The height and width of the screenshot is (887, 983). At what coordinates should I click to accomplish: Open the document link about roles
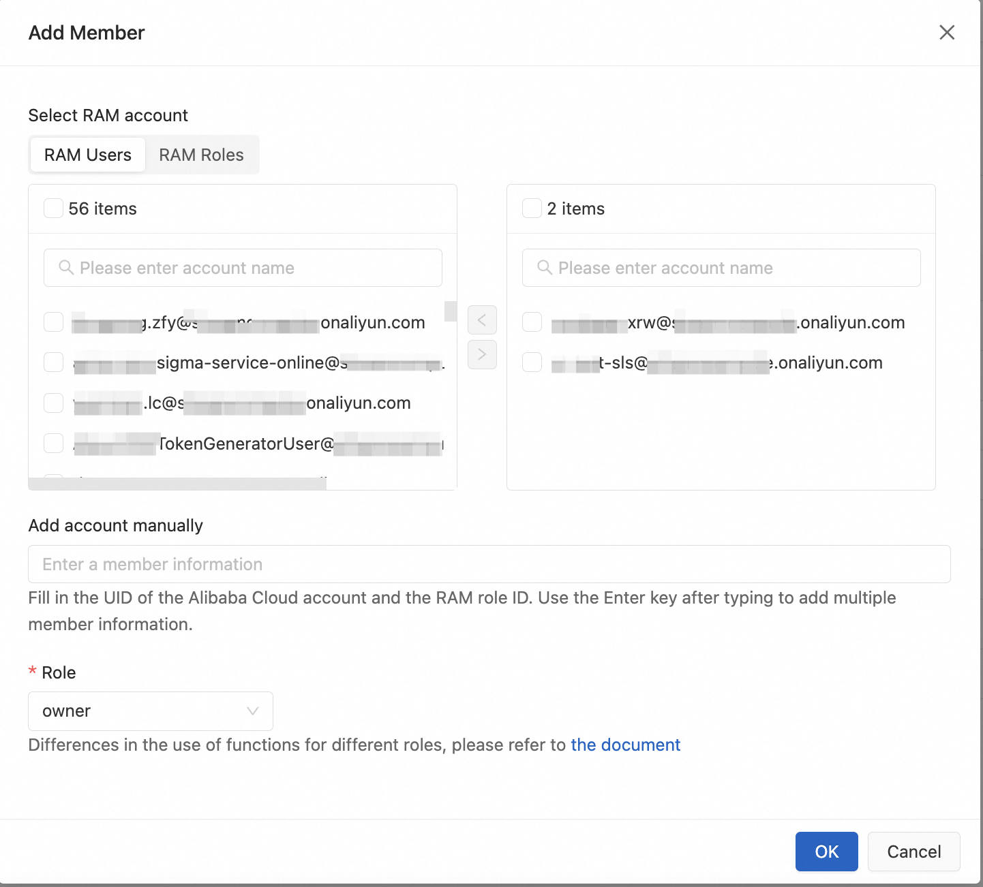(x=625, y=745)
